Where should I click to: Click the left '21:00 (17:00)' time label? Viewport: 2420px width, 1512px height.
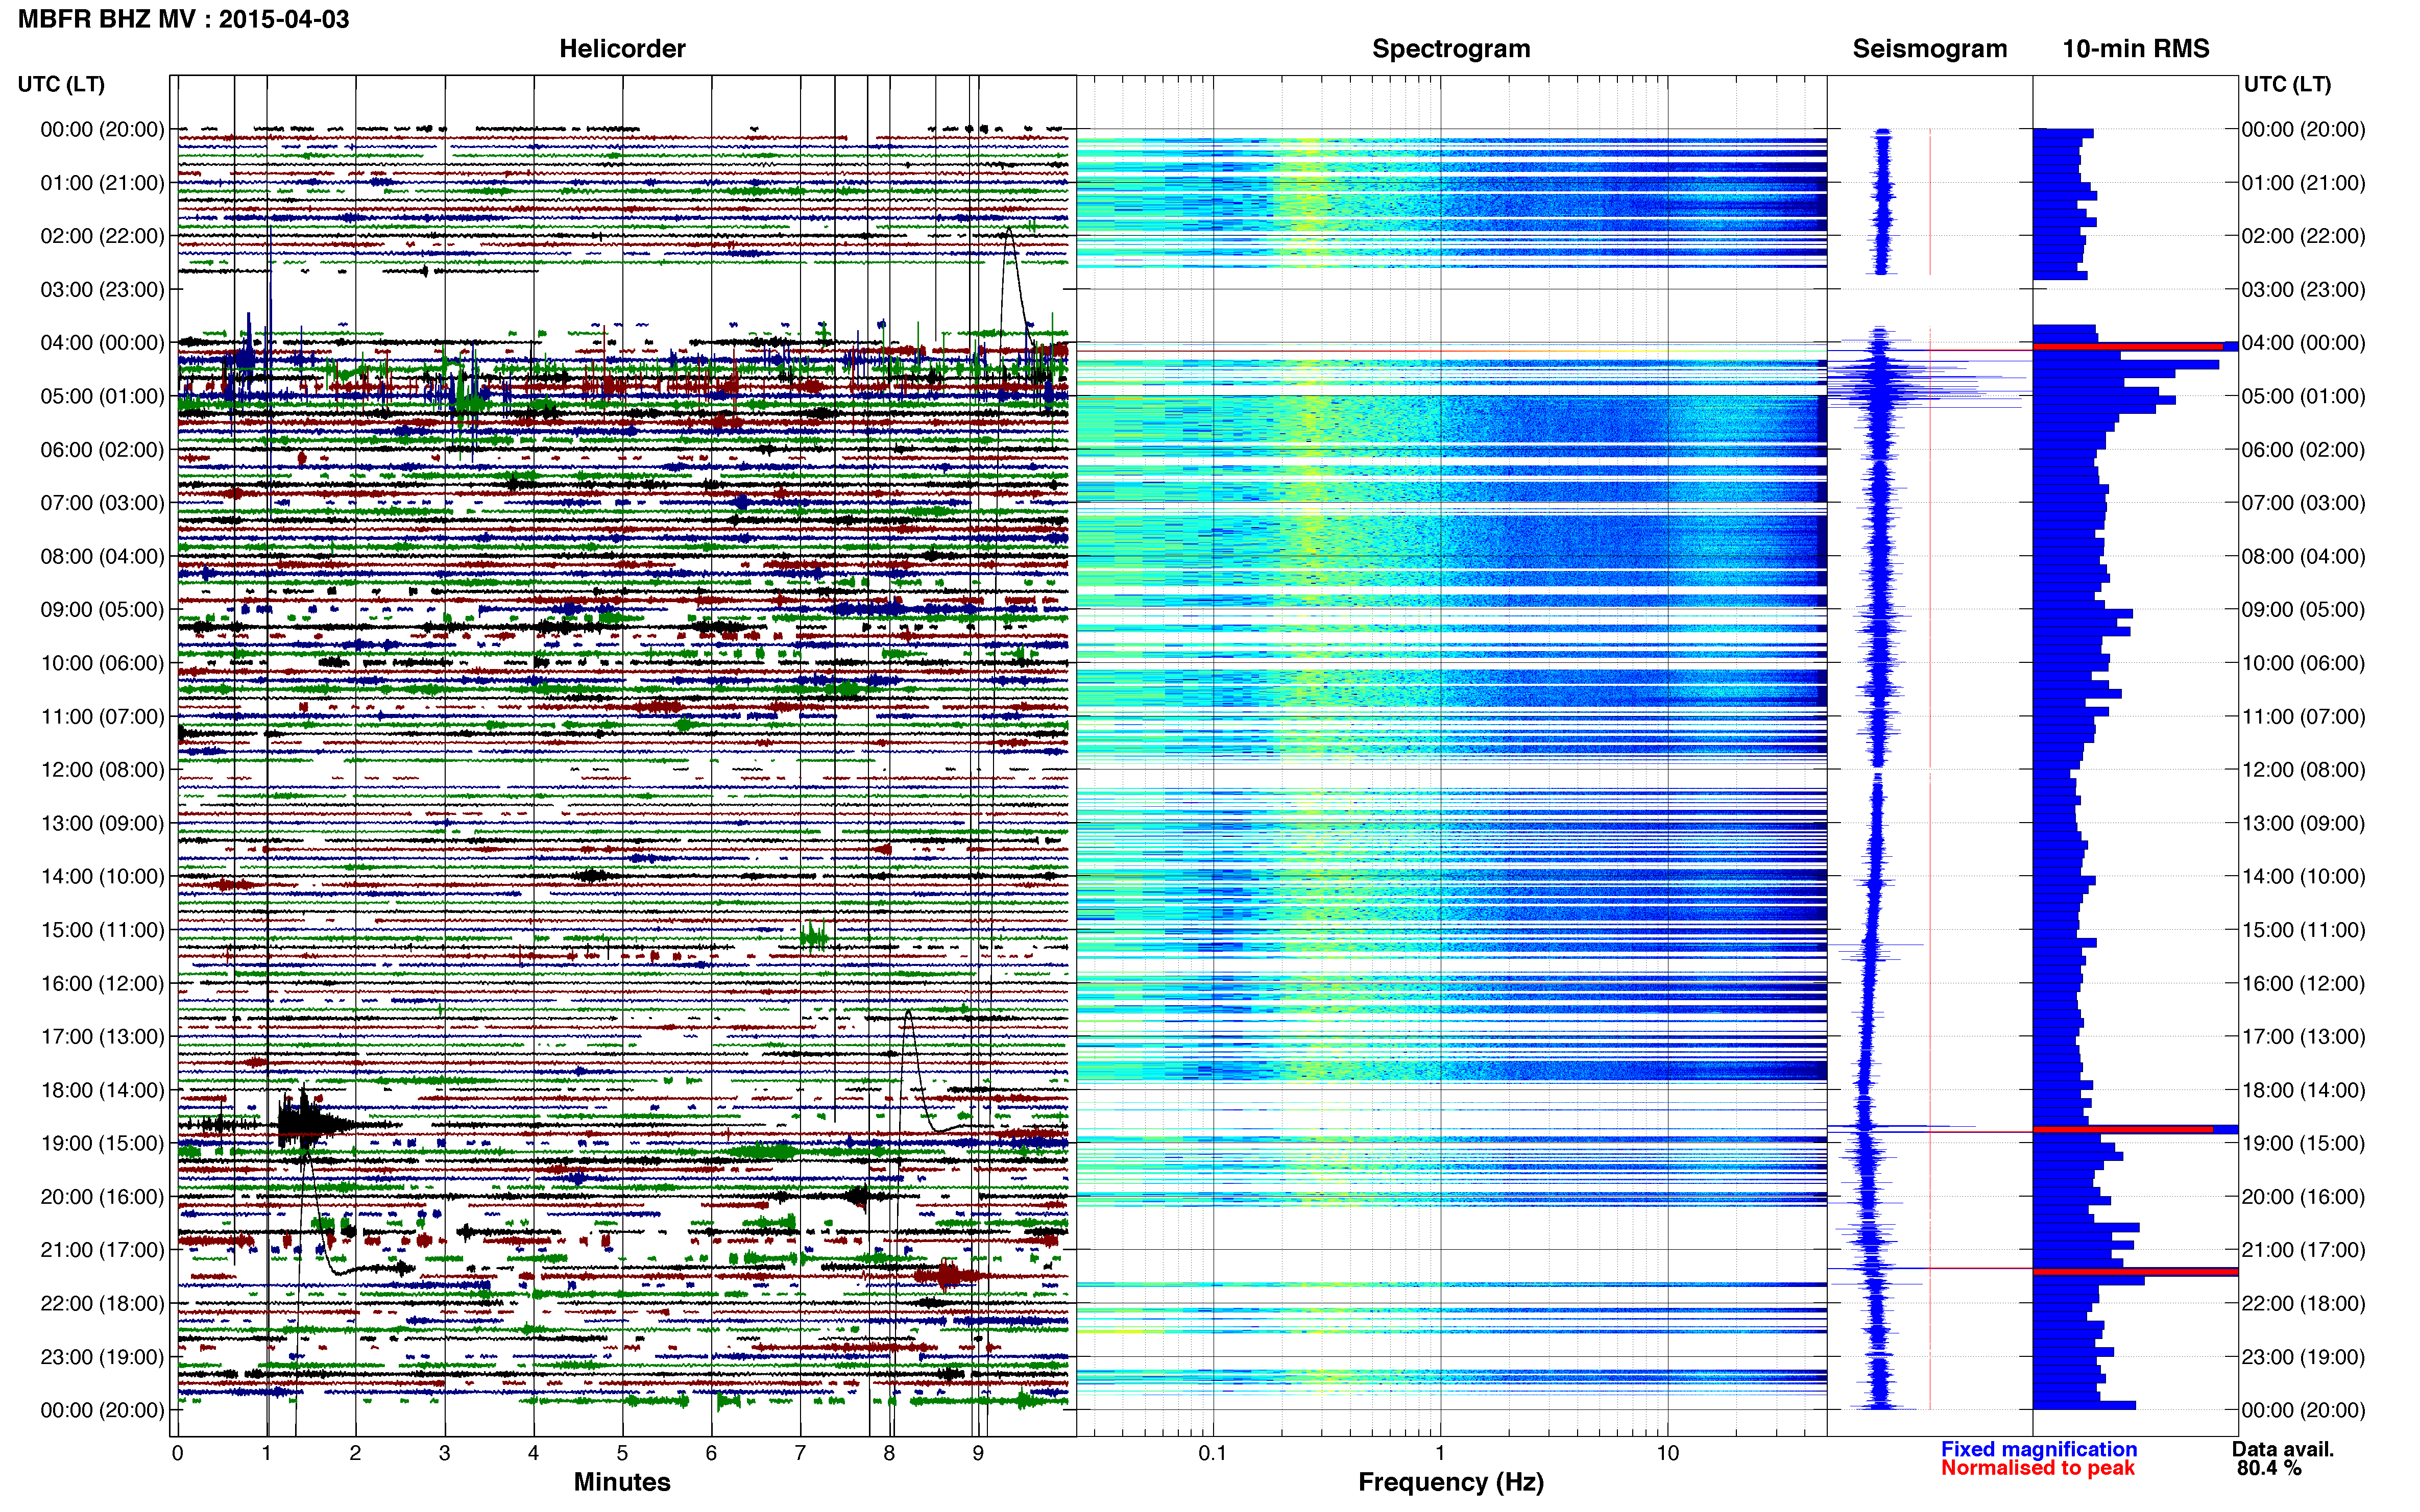102,1250
